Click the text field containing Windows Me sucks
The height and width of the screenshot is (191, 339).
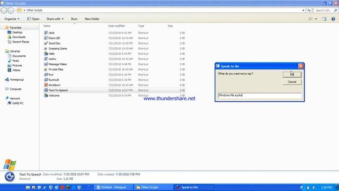click(x=260, y=95)
